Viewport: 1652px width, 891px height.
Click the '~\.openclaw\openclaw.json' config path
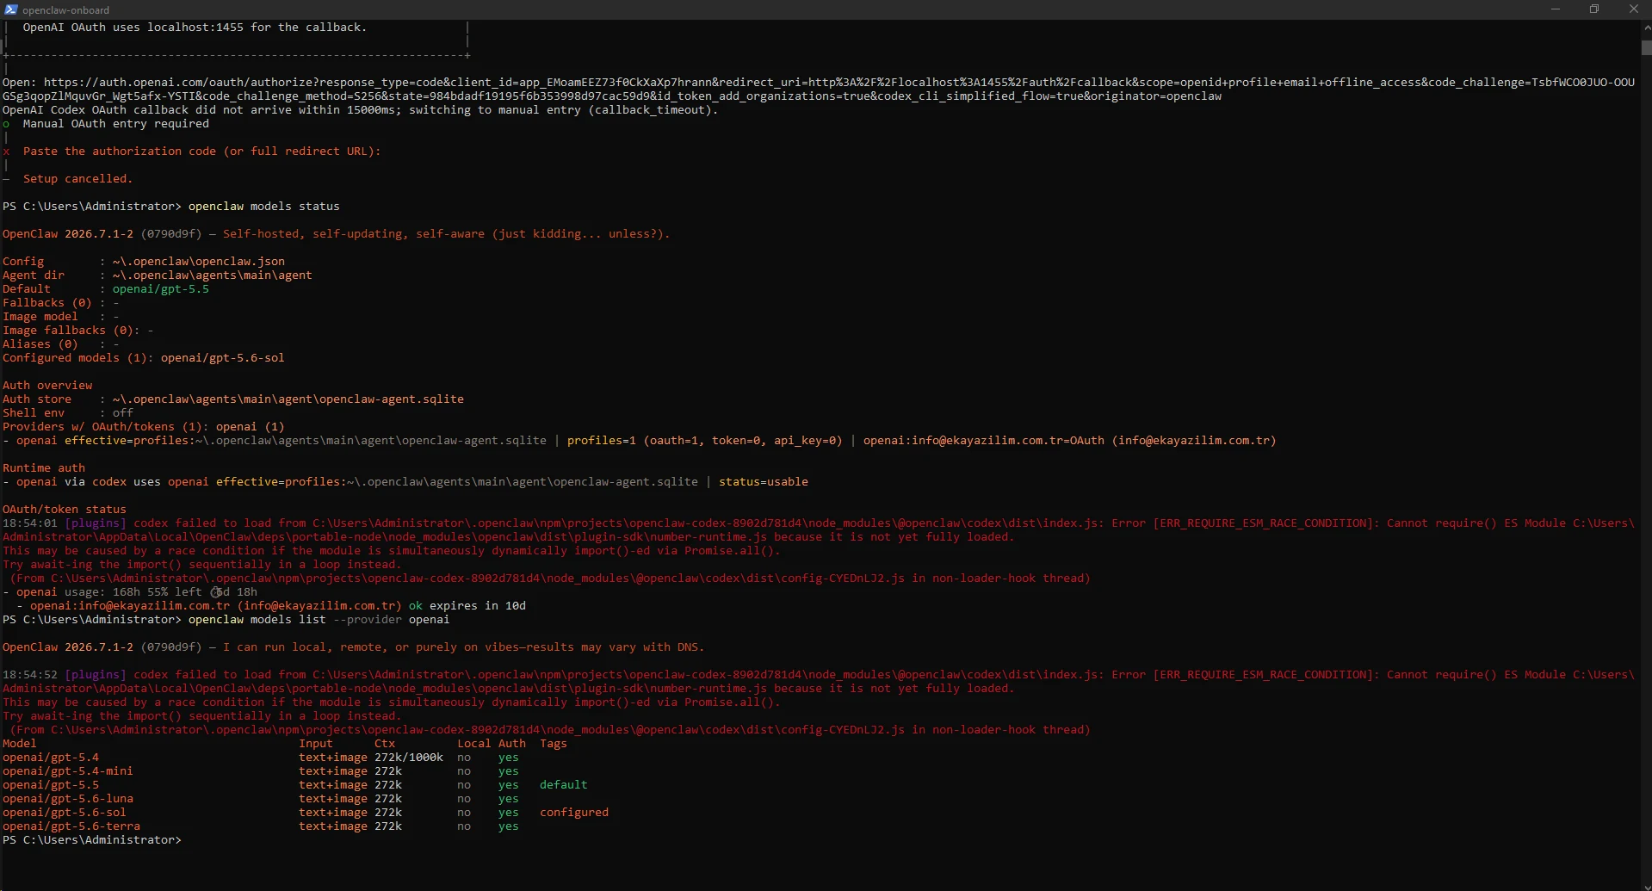[198, 262]
